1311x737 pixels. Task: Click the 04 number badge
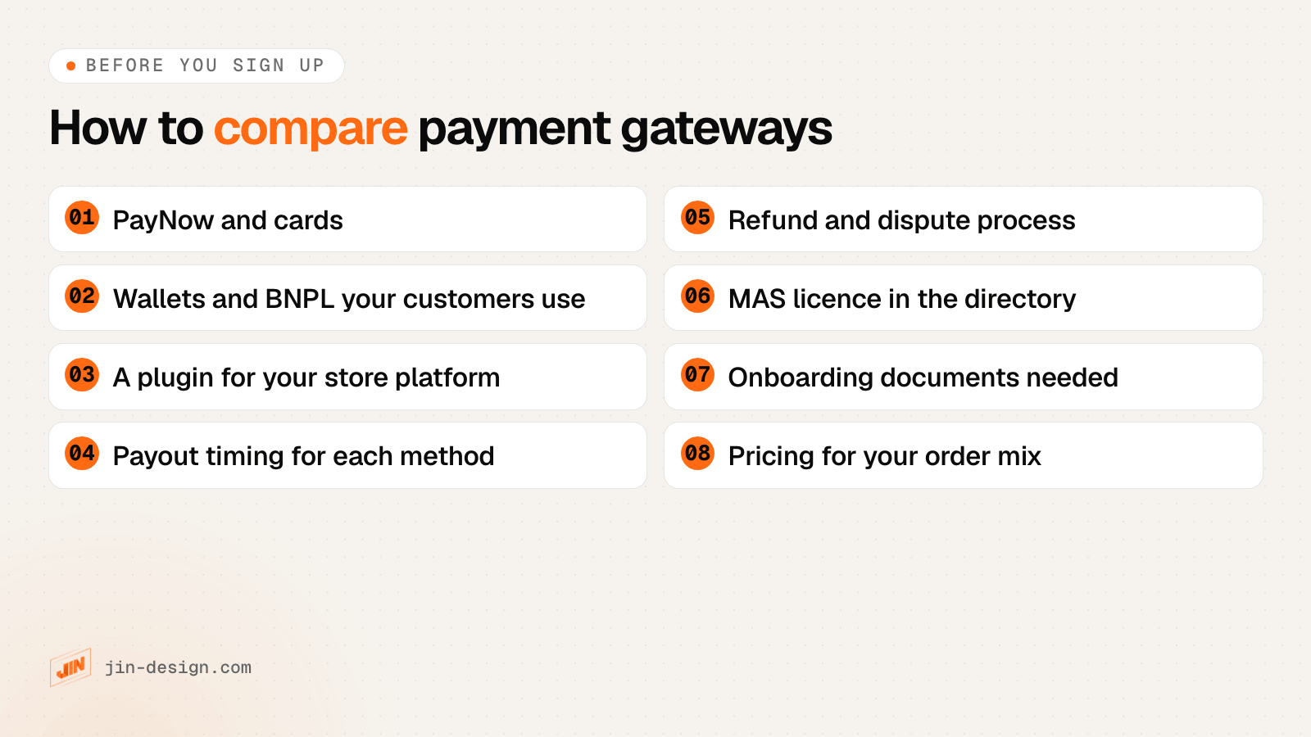coord(82,454)
